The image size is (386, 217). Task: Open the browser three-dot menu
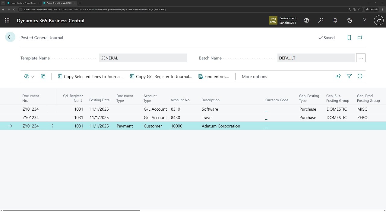(383, 9)
